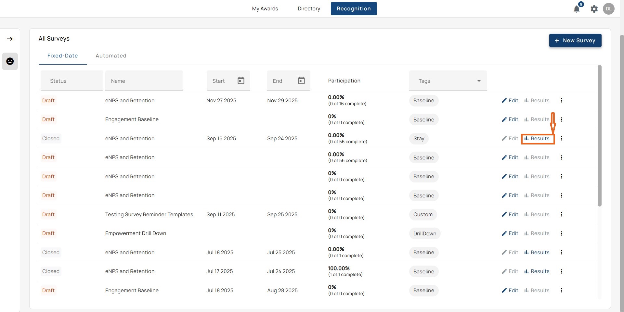
Task: Click the Sep 25 2025 end date
Action: (282, 214)
